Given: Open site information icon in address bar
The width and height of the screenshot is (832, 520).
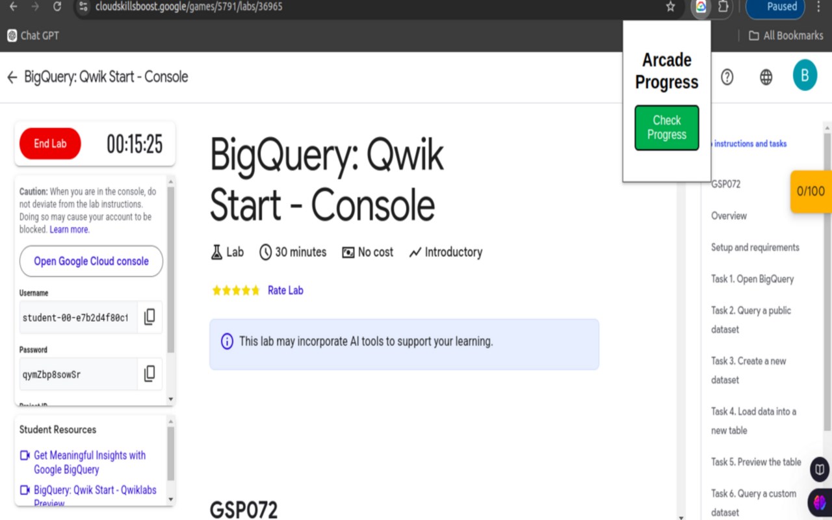Looking at the screenshot, I should [83, 6].
